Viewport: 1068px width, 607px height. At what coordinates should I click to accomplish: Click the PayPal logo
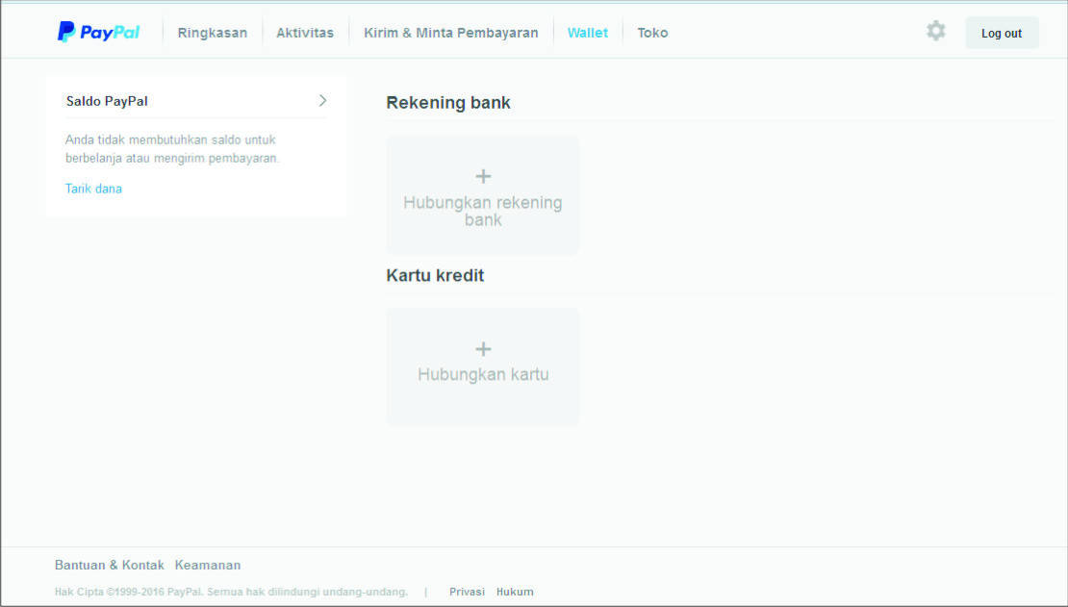click(97, 31)
